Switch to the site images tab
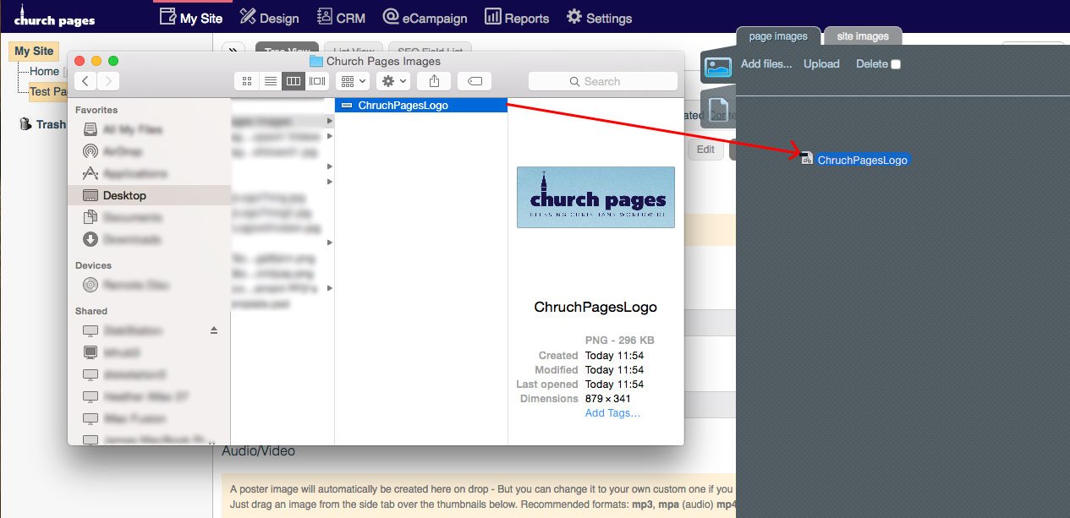This screenshot has height=518, width=1070. tap(863, 36)
